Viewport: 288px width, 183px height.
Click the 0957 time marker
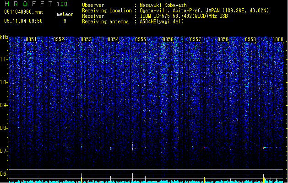click(x=196, y=39)
